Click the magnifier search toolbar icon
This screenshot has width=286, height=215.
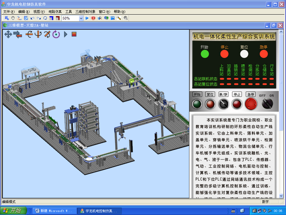(125, 18)
